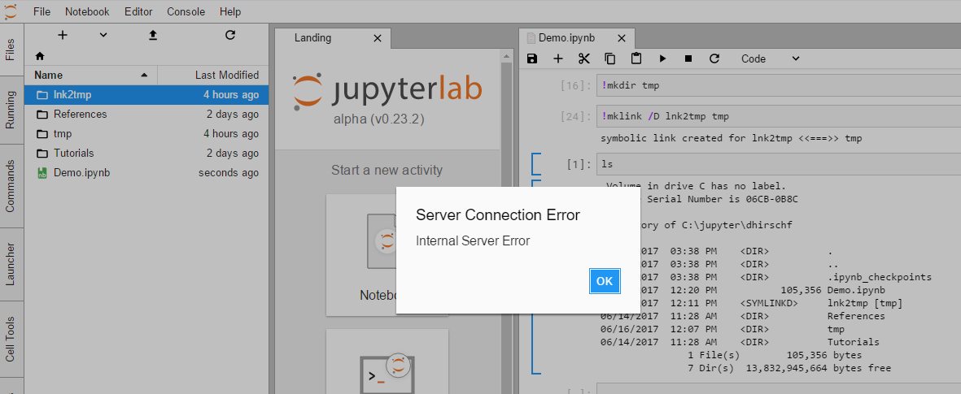
Task: Close the Landing tab
Action: tap(378, 38)
